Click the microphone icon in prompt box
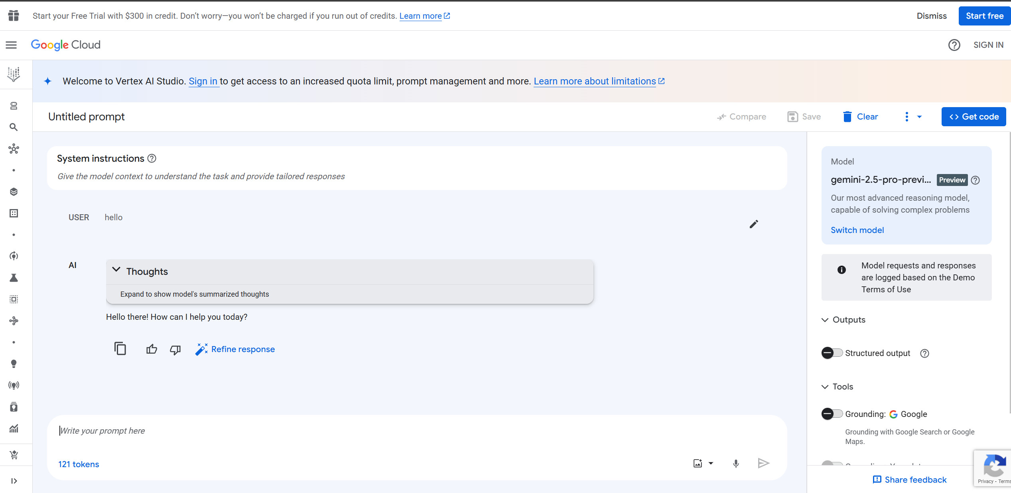1011x493 pixels. 736,463
